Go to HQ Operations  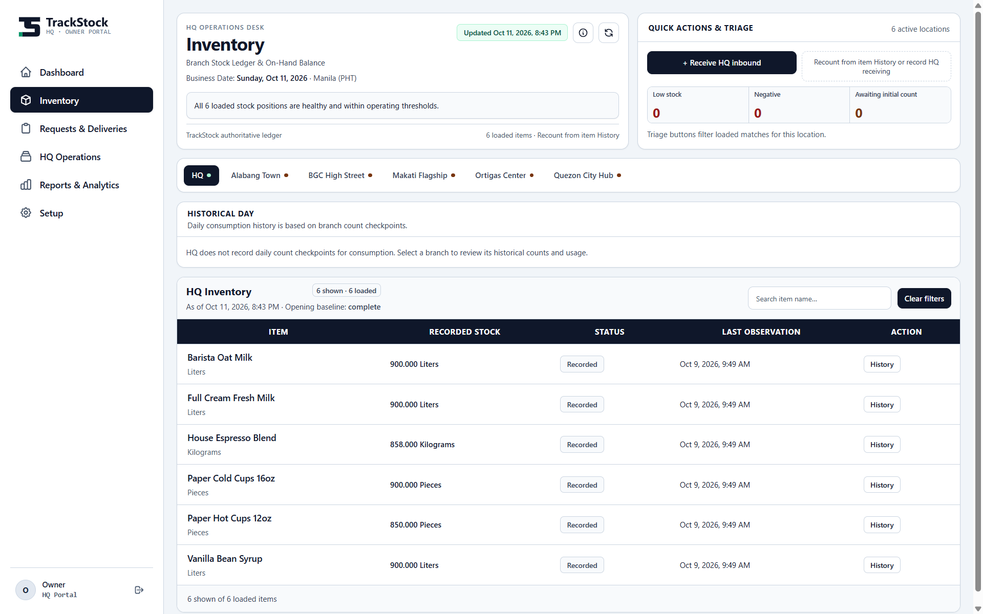[x=81, y=157]
